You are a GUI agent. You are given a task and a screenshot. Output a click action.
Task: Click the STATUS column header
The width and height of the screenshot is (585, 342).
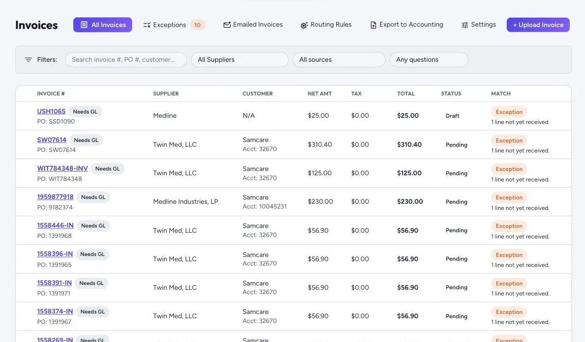pyautogui.click(x=451, y=94)
